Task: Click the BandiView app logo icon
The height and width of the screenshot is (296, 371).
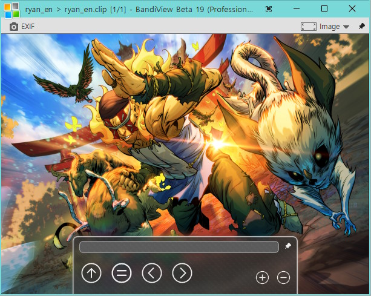Action: pos(11,10)
